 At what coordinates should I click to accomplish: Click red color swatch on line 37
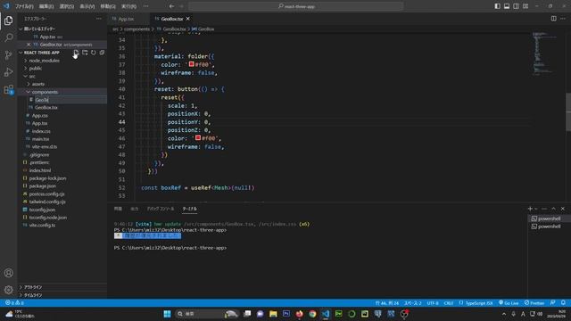coord(191,64)
